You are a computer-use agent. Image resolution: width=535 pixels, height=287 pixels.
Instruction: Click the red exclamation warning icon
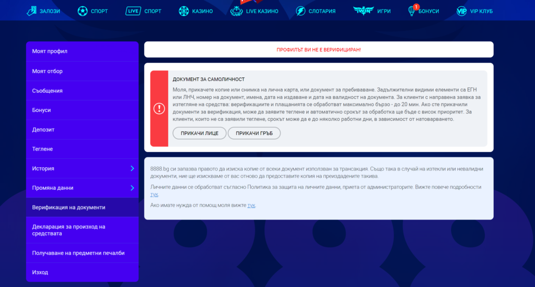pos(159,108)
